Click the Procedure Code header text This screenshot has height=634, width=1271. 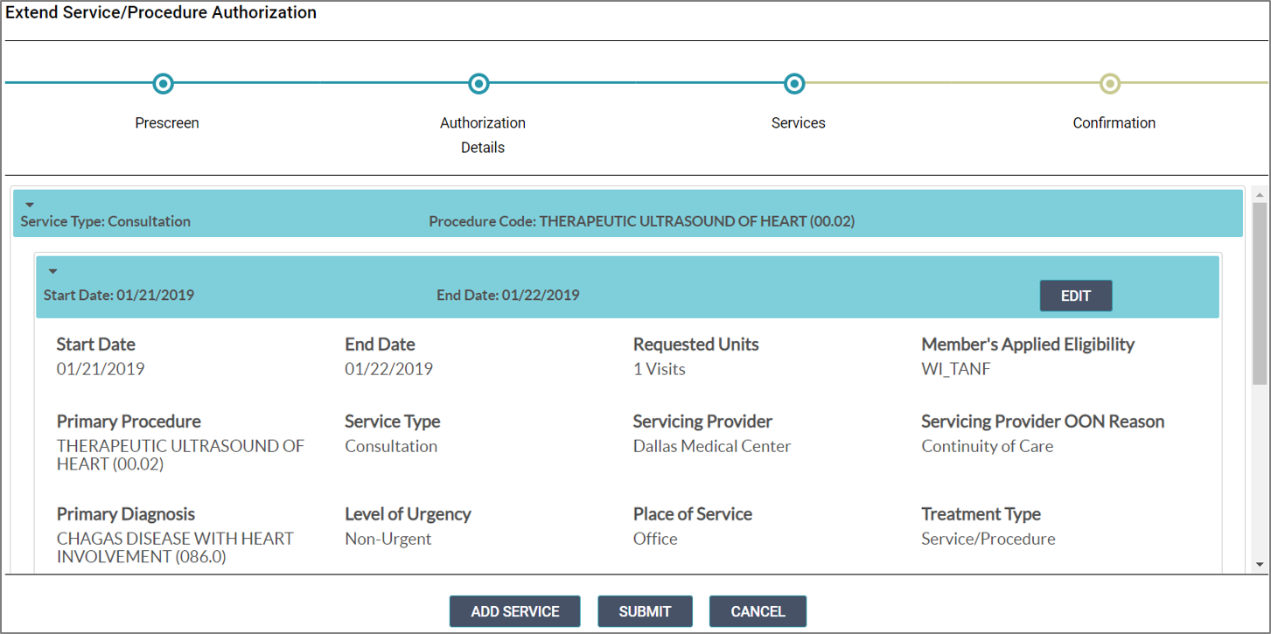pos(641,221)
